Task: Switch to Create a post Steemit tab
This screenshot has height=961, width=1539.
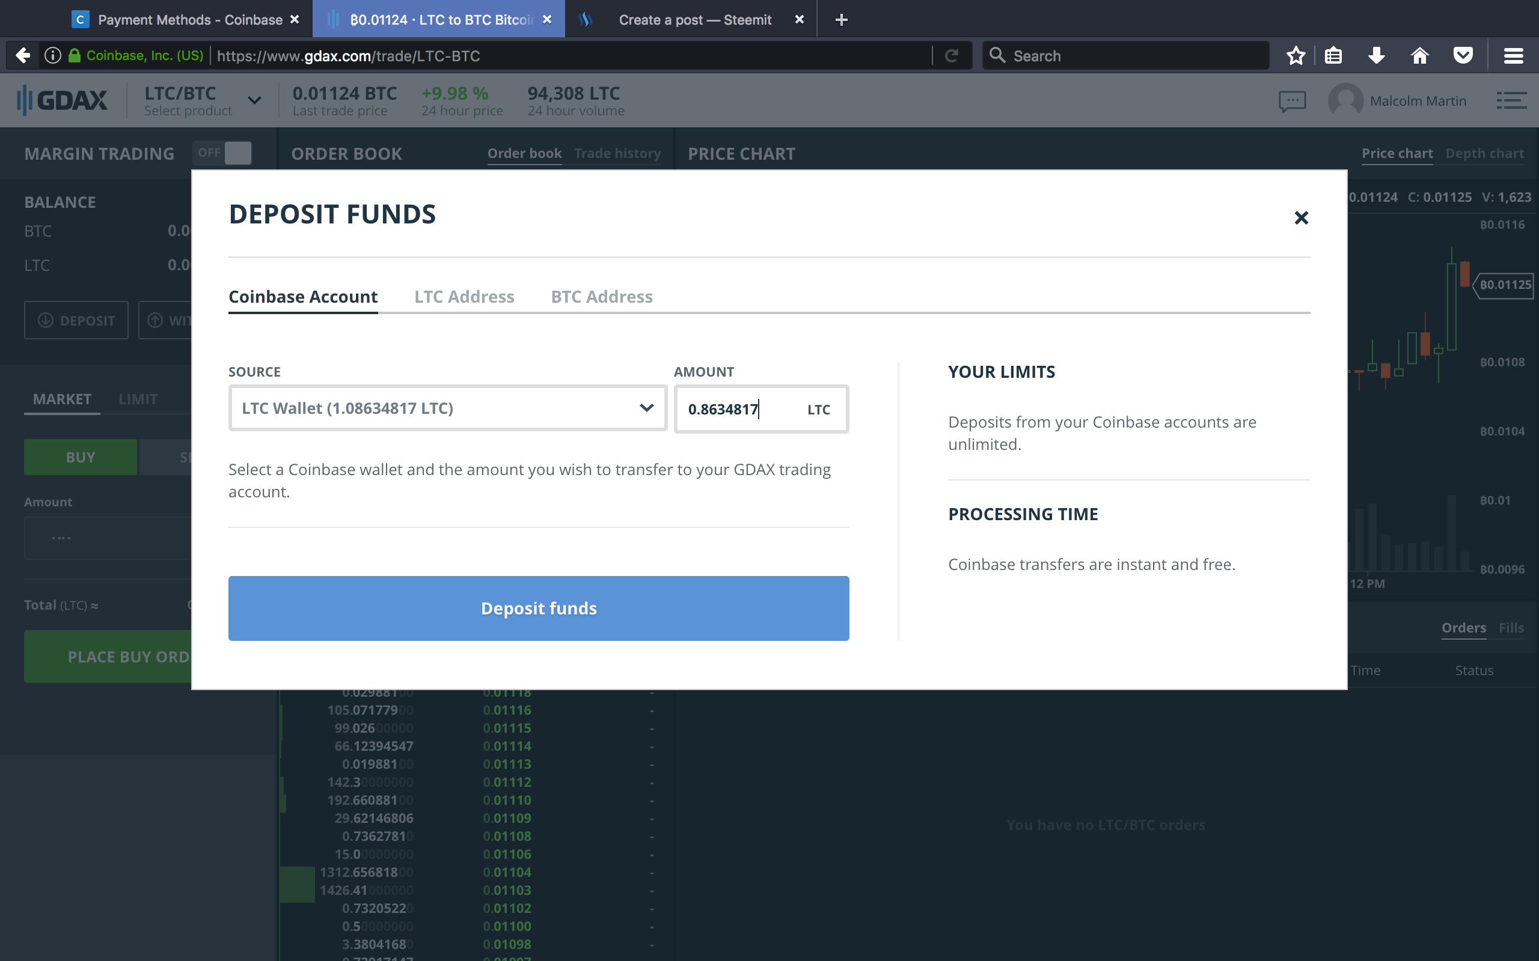Action: tap(691, 20)
